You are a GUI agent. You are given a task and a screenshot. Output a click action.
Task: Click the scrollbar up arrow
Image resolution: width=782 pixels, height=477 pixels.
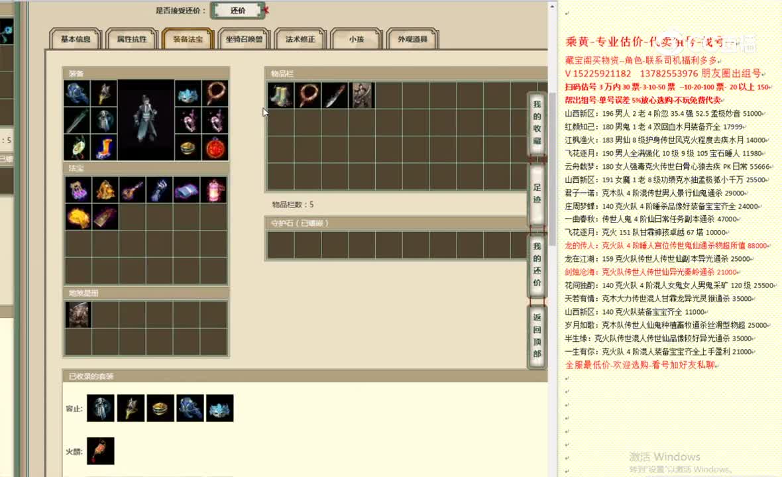pyautogui.click(x=552, y=7)
